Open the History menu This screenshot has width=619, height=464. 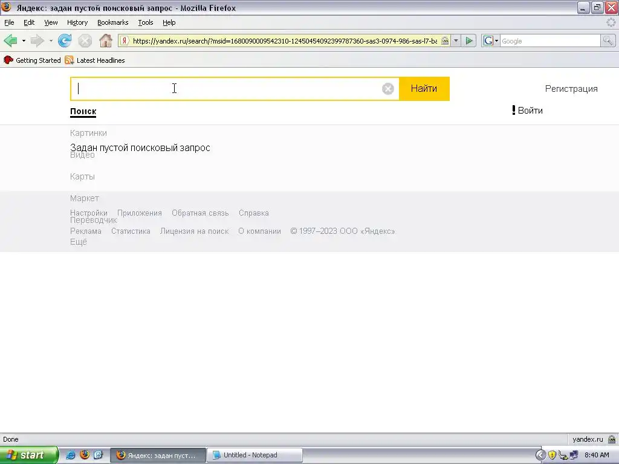tap(77, 22)
